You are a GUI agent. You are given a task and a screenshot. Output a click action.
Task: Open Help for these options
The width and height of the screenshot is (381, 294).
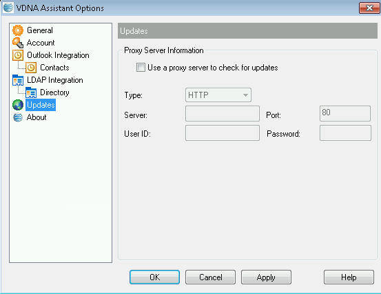click(x=349, y=277)
